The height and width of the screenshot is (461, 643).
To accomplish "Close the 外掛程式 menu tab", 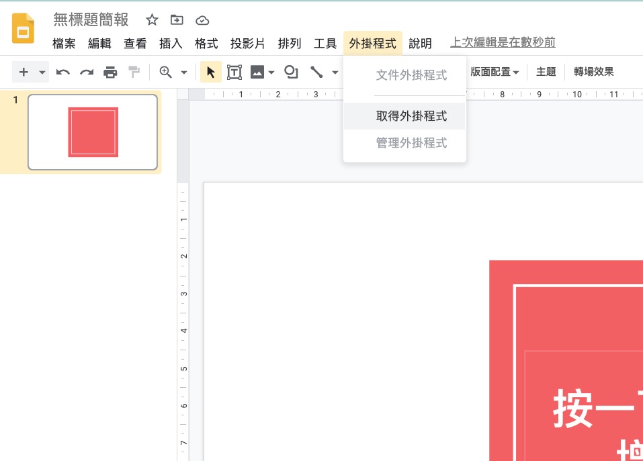I will pos(373,43).
